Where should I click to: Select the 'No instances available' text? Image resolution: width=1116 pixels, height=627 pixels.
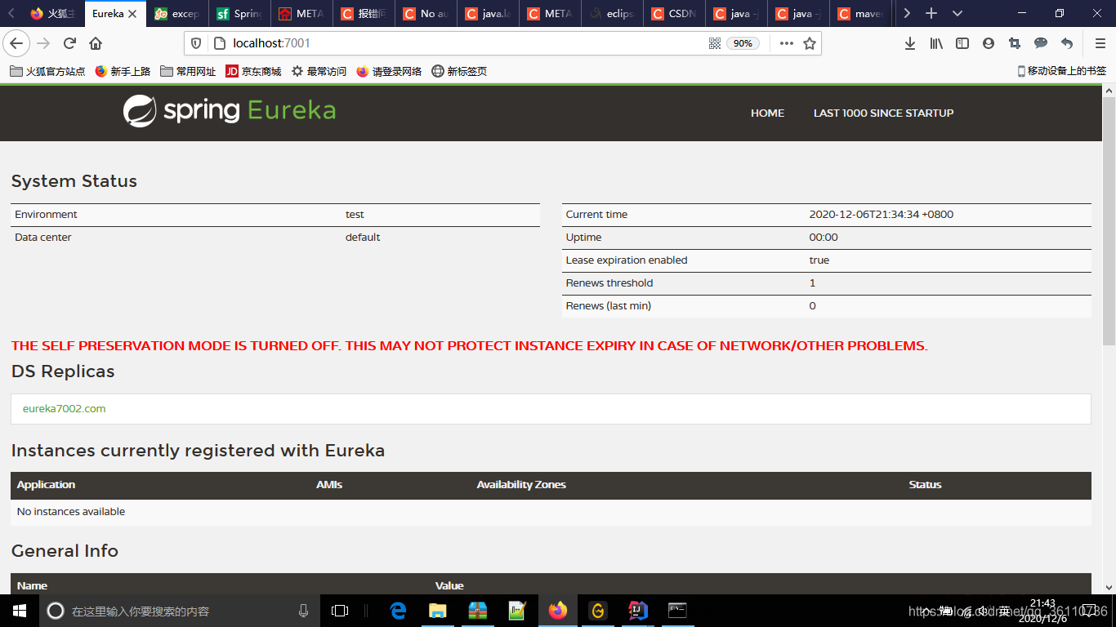tap(71, 512)
